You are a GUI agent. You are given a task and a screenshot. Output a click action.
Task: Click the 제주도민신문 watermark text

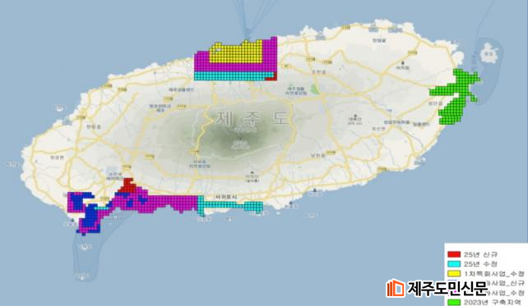coord(448,288)
